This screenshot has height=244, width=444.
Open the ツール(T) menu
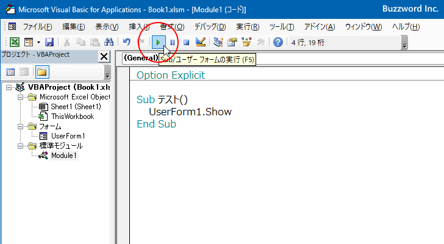point(282,27)
